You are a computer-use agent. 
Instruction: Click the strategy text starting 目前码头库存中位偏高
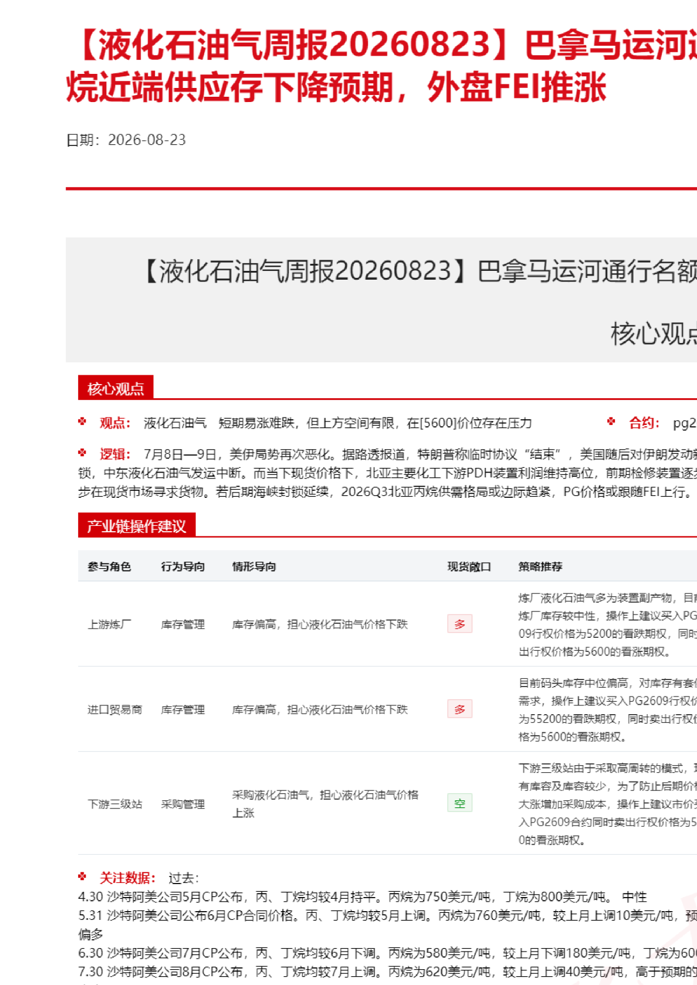click(x=608, y=709)
